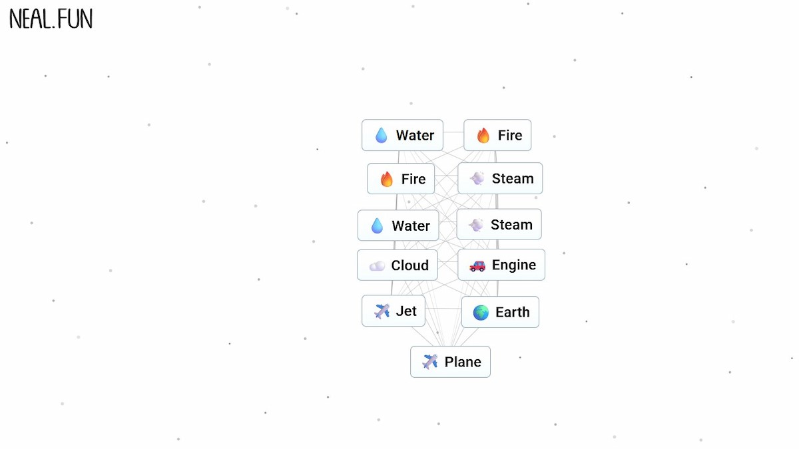Click the droplet icon on the topmost Water card

(382, 136)
